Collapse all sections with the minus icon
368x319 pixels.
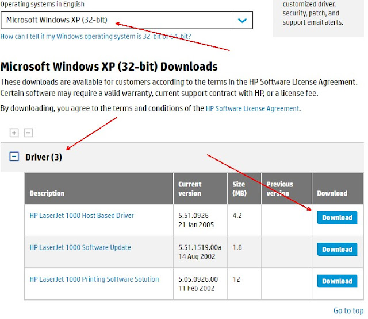(x=28, y=133)
